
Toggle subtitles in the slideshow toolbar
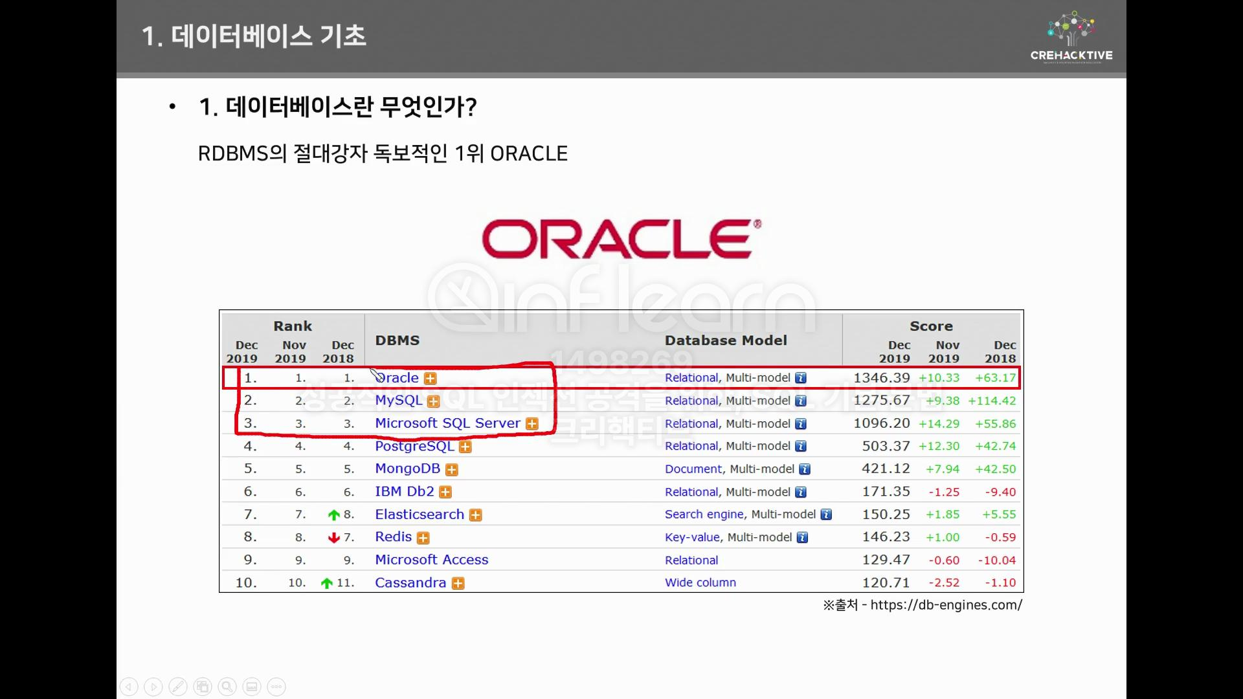[252, 687]
